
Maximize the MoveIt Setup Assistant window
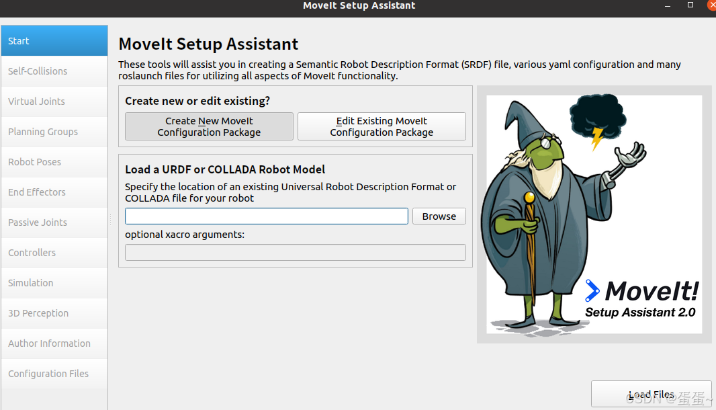coord(690,5)
